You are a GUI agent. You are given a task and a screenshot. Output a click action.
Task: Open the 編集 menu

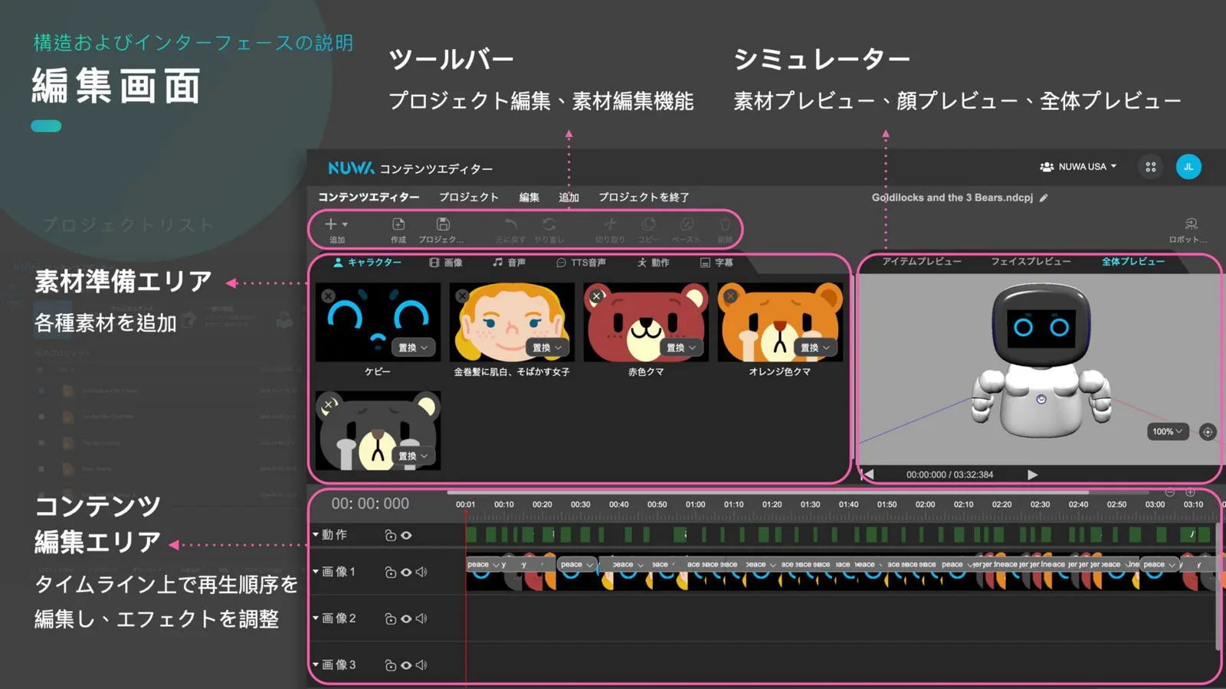click(x=529, y=198)
